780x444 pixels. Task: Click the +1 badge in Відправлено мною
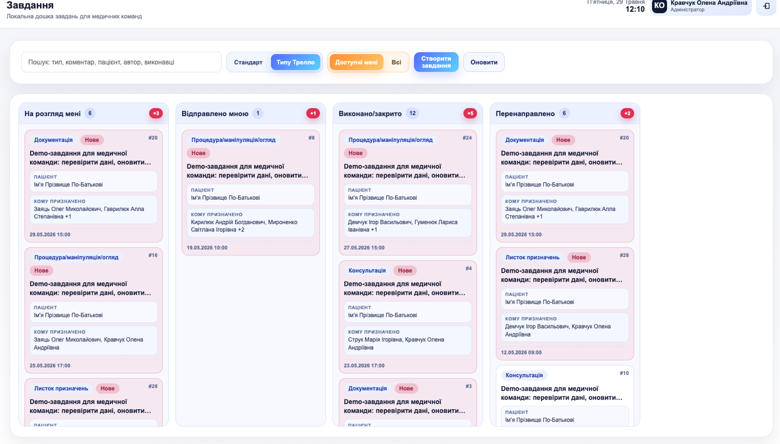coord(313,114)
